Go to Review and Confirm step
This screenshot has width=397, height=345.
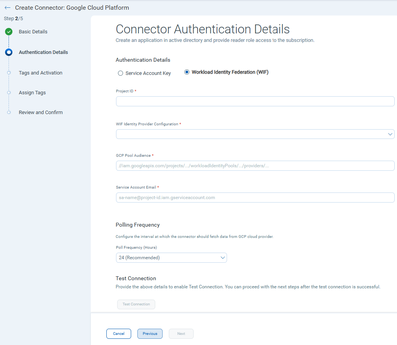41,113
